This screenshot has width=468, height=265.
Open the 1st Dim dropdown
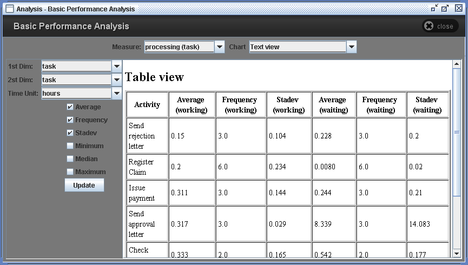click(x=117, y=67)
